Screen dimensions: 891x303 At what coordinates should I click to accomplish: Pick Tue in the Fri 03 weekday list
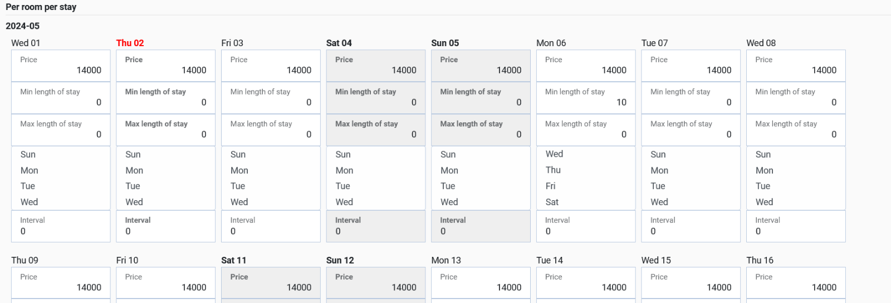coord(238,186)
